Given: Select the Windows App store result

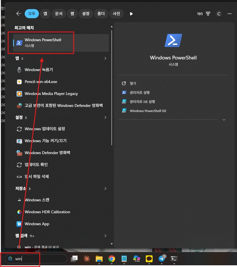Looking at the screenshot, I should point(61,224).
